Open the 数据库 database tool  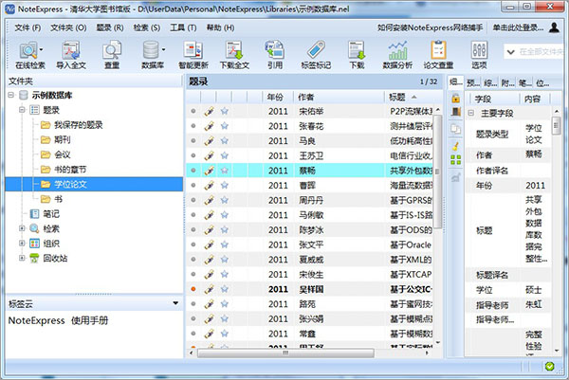152,55
